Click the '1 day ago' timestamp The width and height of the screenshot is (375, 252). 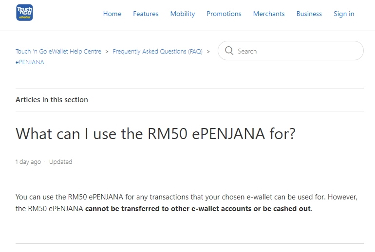(x=28, y=162)
